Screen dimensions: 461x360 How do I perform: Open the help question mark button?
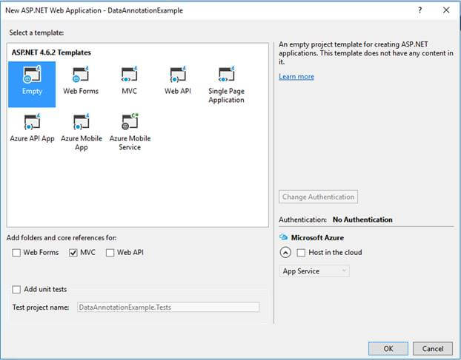tap(419, 10)
